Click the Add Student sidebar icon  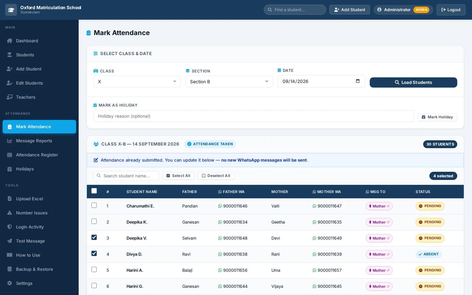tap(10, 69)
